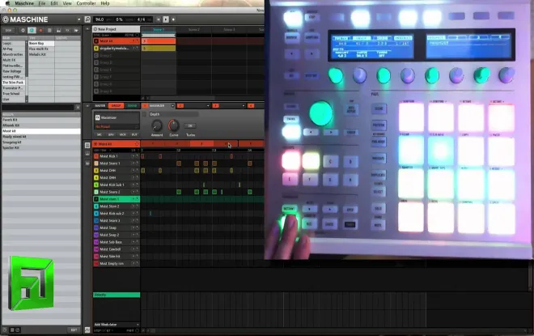Open the Edit menu

click(x=54, y=3)
